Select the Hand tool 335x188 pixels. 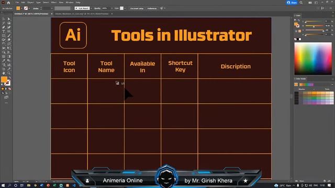point(4,73)
